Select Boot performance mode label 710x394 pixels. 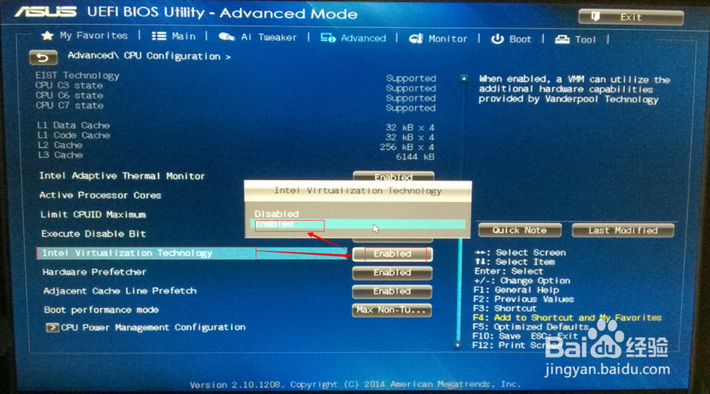click(102, 310)
